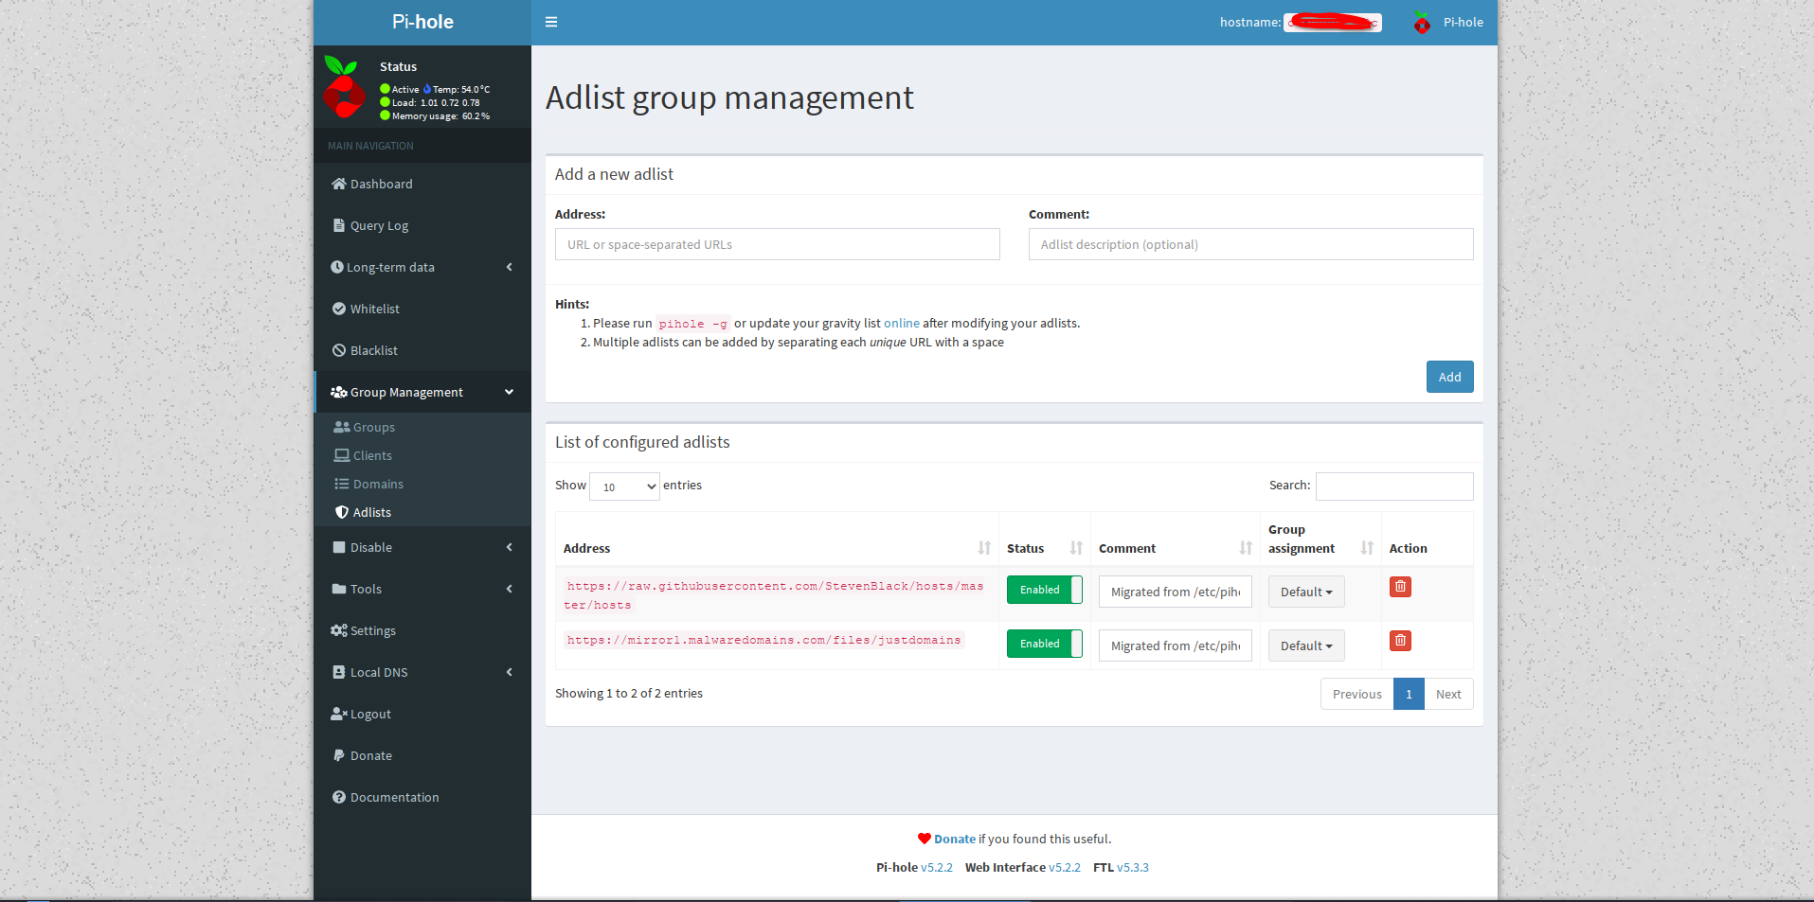Open the Web Interface v5.2.2 version link
Viewport: 1814px width, 902px height.
point(1065,867)
